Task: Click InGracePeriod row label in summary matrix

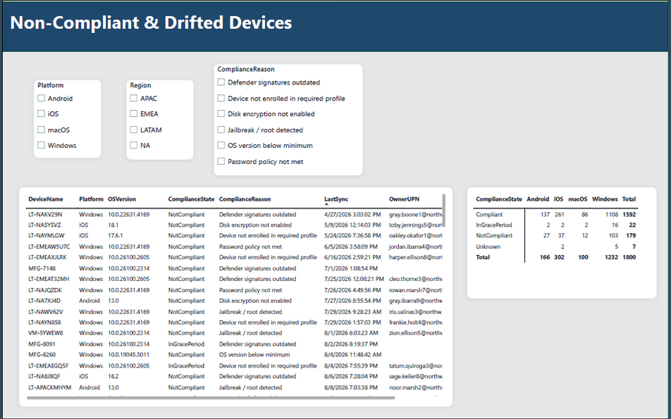Action: [x=494, y=225]
